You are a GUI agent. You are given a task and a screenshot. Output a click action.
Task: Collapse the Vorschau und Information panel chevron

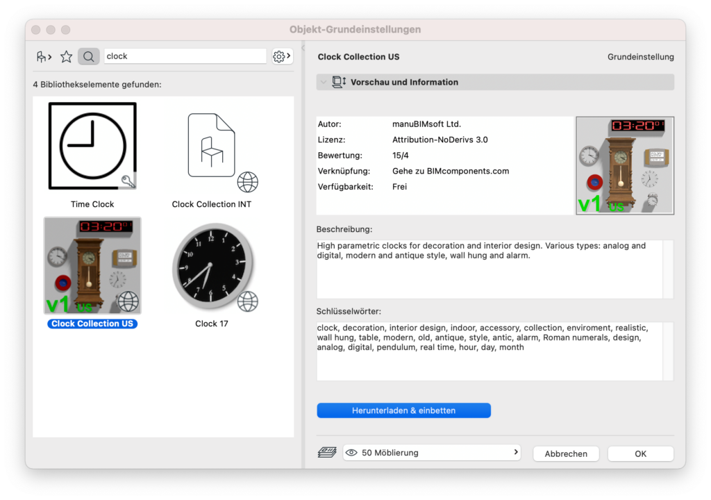point(324,82)
